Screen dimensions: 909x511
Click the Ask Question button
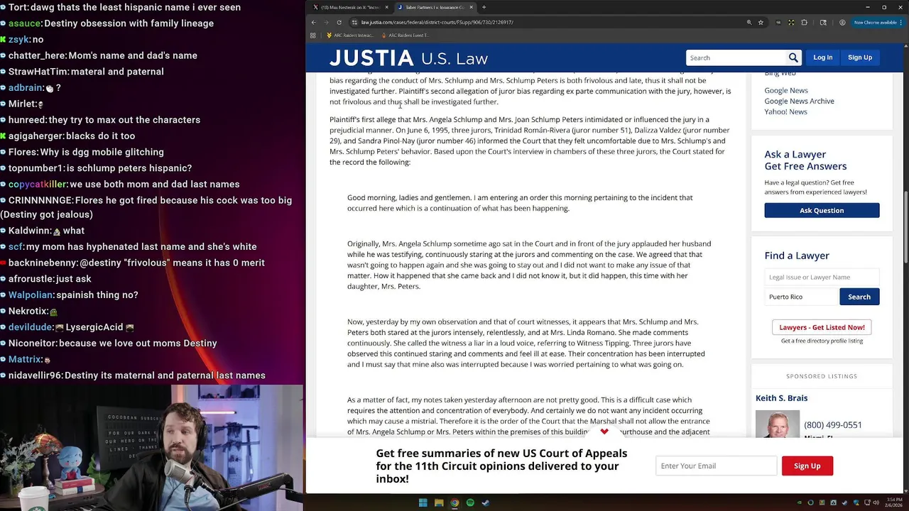(x=822, y=210)
